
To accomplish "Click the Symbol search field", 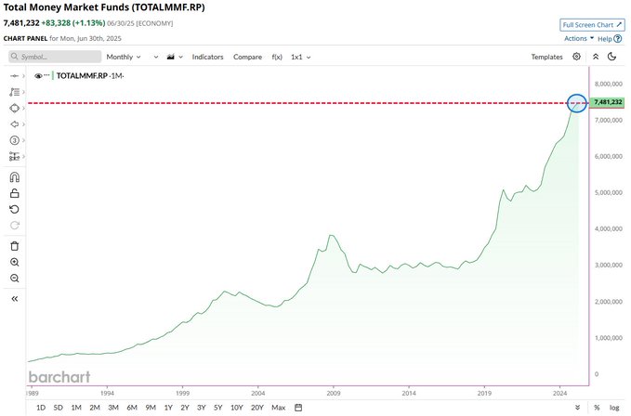I will tap(55, 57).
